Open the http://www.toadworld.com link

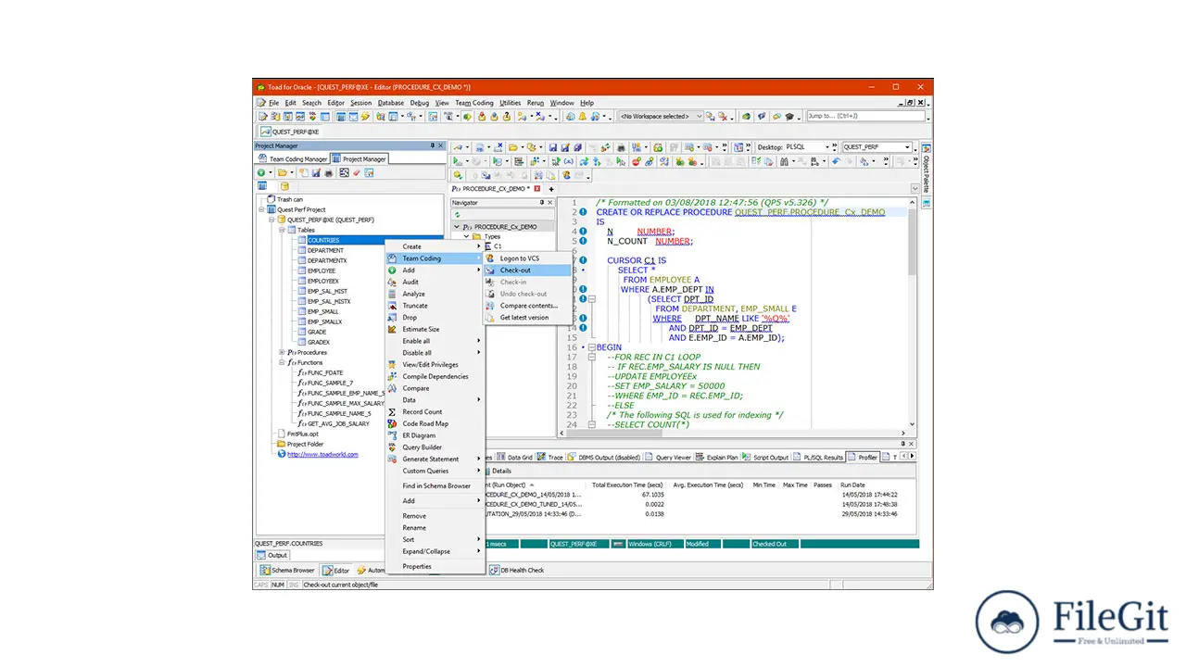(x=322, y=454)
